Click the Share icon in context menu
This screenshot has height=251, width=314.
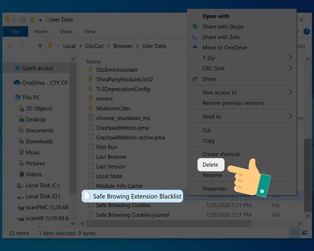coord(195,79)
